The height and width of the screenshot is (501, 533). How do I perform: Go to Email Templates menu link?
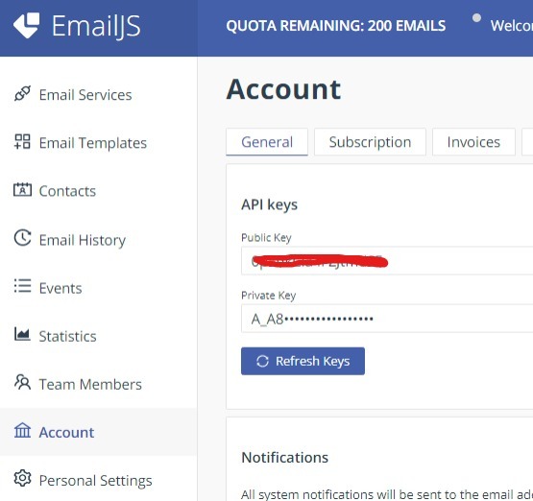coord(93,143)
